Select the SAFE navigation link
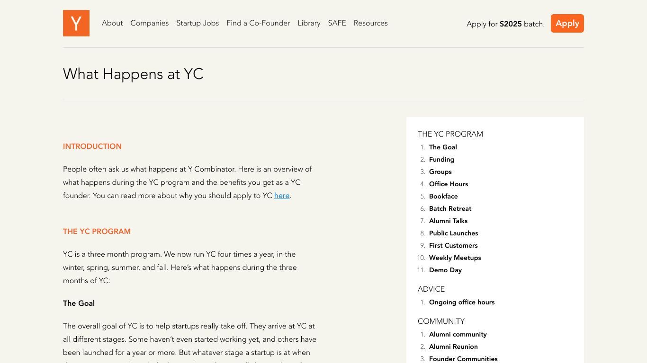The height and width of the screenshot is (363, 647). 337,23
